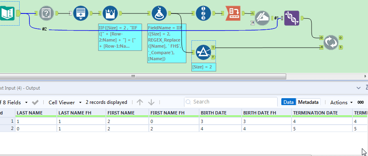This screenshot has width=368, height=156.
Task: Click the '#2' connection label
Action: pos(44,29)
